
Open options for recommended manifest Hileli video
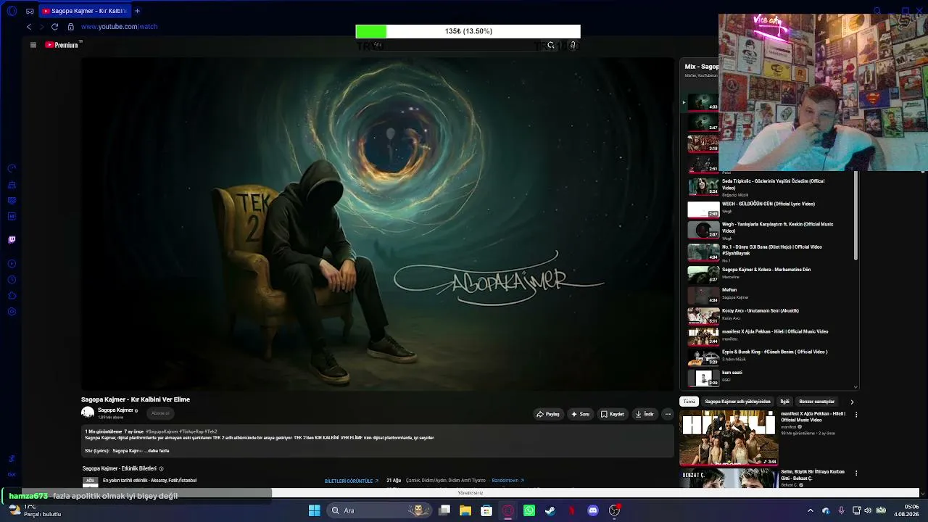pyautogui.click(x=856, y=415)
